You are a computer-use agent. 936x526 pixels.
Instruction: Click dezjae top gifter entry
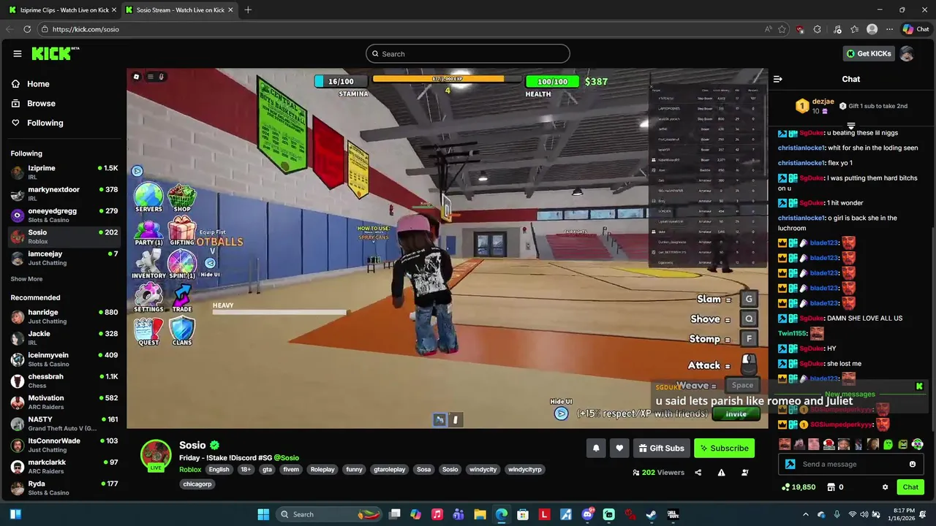click(814, 106)
